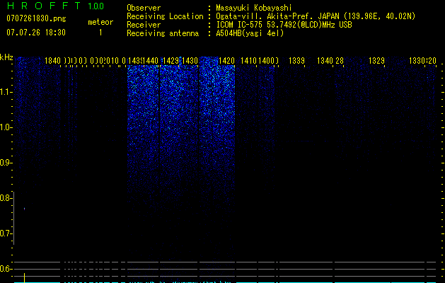The height and width of the screenshot is (283, 445).
Task: Click the kHz axis unit label
Action: coord(6,57)
